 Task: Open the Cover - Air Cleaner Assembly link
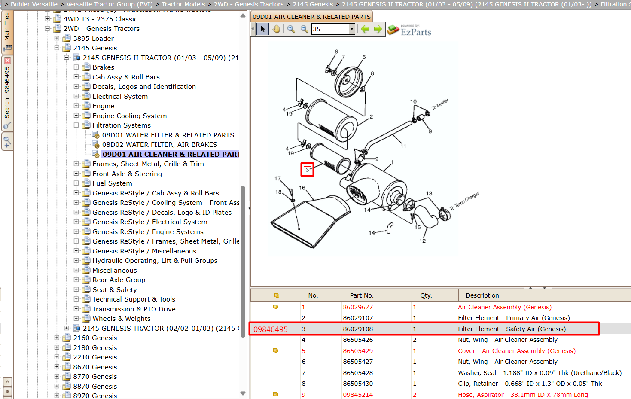click(x=517, y=351)
